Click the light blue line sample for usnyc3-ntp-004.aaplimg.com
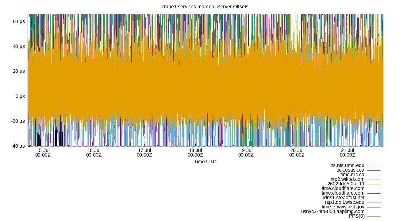Image resolution: width=411 pixels, height=221 pixels. tap(374, 212)
